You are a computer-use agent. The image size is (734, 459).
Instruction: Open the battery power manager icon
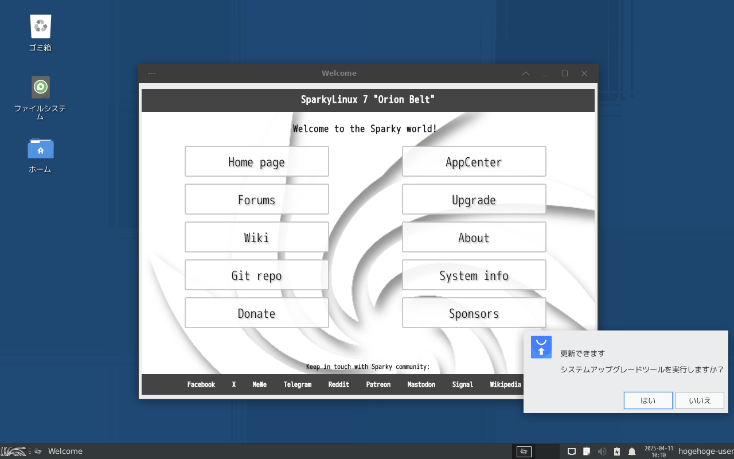tap(617, 452)
